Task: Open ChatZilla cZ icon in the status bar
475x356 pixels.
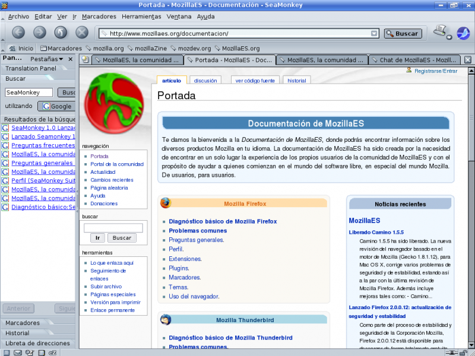Action: [x=53, y=352]
